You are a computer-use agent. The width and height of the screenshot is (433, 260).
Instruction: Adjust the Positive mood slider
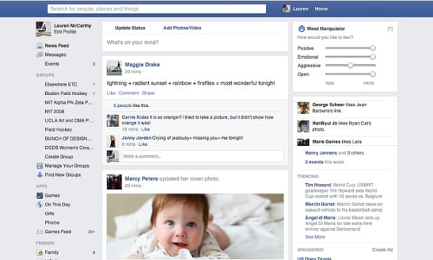372,48
